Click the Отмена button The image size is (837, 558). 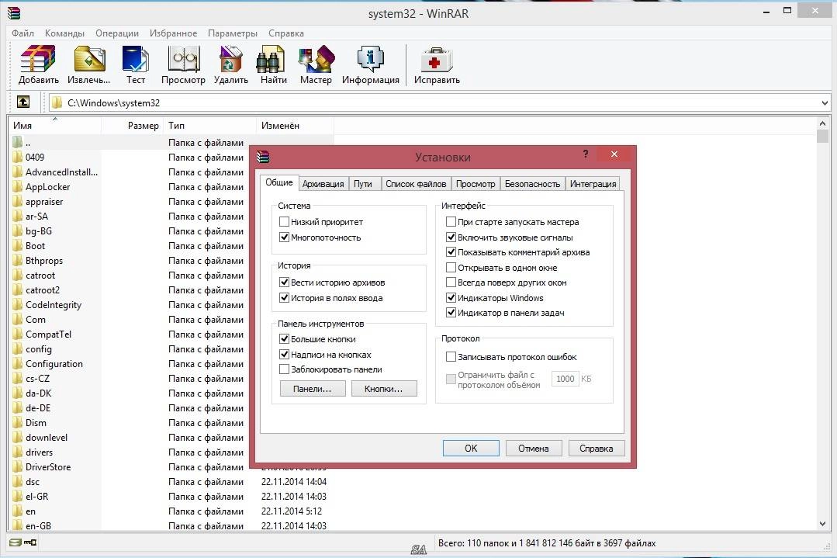[534, 448]
